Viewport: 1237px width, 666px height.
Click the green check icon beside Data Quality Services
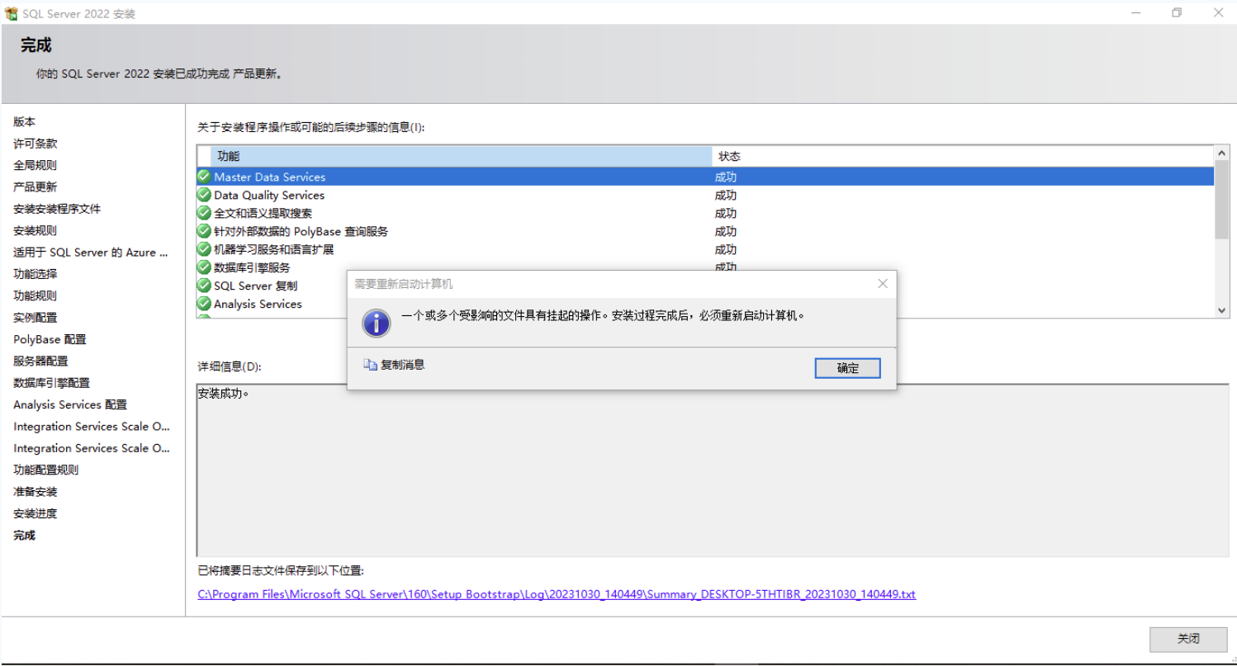[204, 195]
